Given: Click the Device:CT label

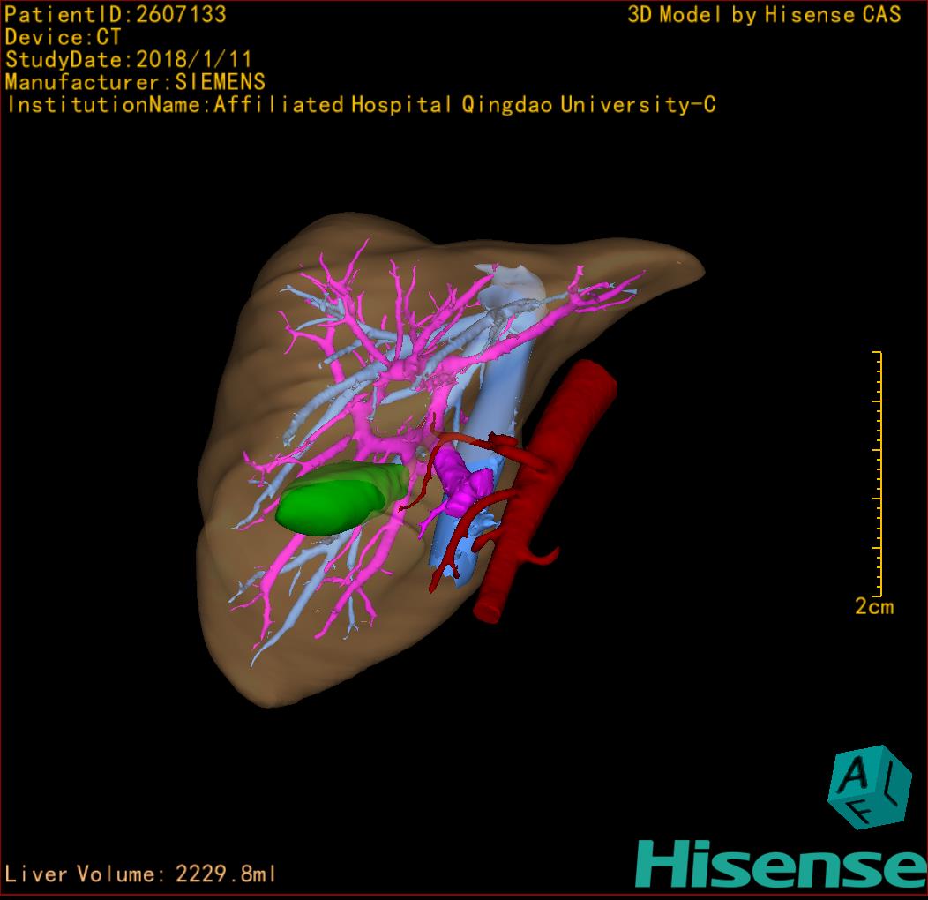Looking at the screenshot, I should 63,37.
